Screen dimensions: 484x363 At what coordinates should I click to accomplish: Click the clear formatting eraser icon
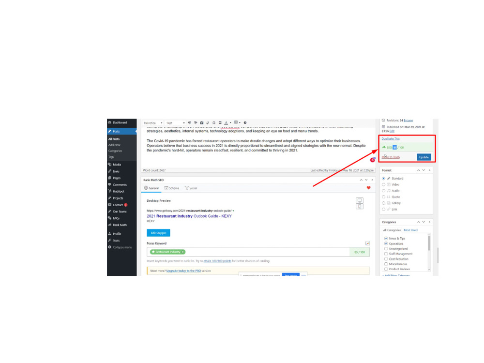[208, 123]
